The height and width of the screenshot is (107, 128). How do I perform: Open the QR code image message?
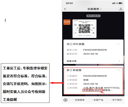[x=84, y=29]
